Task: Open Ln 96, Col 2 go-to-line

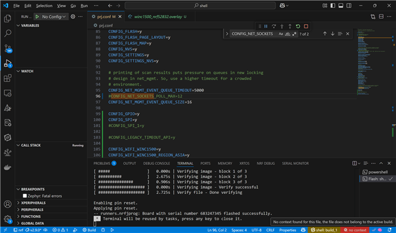Action: tap(217, 230)
